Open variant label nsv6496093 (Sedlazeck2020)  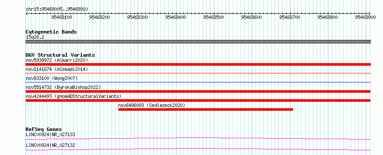click(x=151, y=105)
